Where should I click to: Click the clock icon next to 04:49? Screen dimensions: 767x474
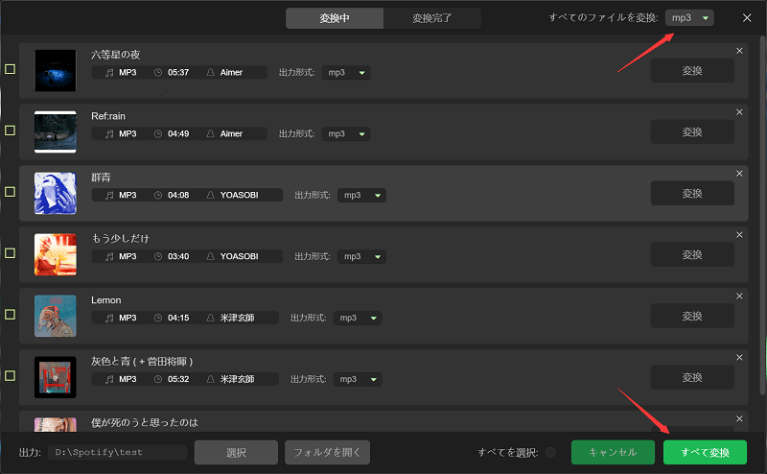pos(158,133)
